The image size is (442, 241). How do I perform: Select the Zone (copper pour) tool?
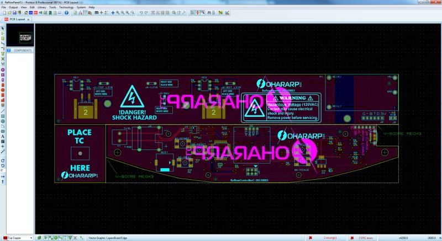pyautogui.click(x=3, y=53)
